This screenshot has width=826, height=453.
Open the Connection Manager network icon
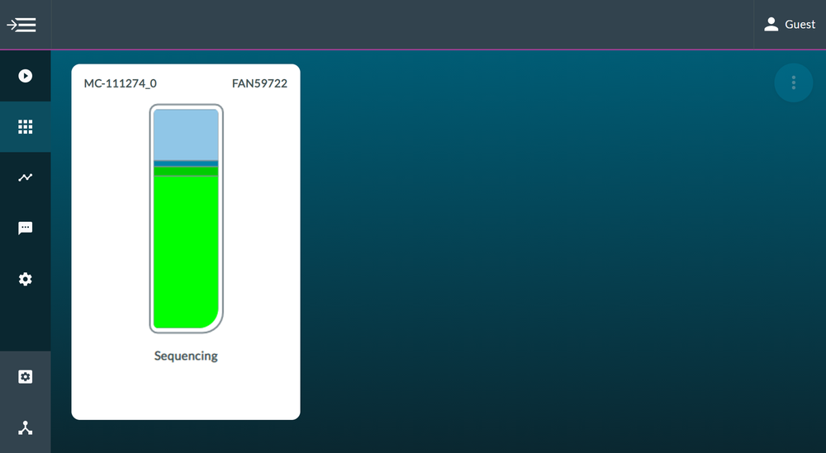click(x=26, y=427)
